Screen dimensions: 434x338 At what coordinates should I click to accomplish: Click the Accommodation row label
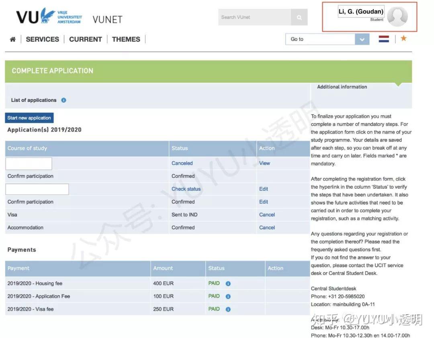pos(25,228)
